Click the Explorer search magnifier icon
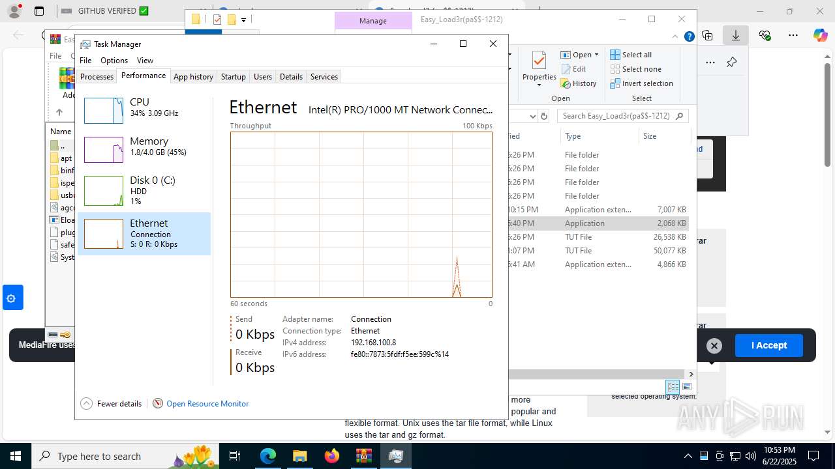Viewport: 835px width, 469px height. click(x=680, y=116)
